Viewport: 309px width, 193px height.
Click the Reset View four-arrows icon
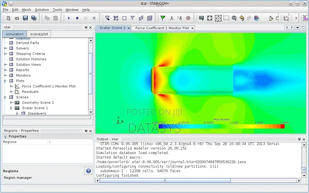pos(210,18)
